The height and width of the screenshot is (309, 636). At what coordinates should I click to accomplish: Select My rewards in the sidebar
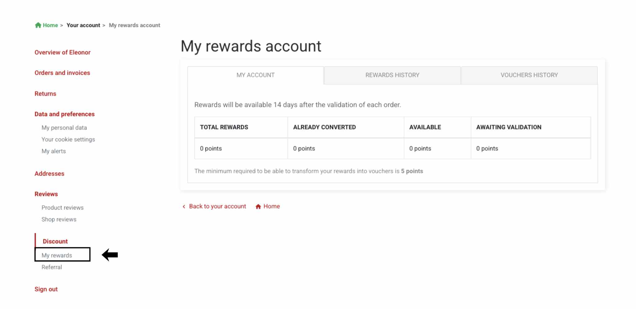click(x=57, y=255)
